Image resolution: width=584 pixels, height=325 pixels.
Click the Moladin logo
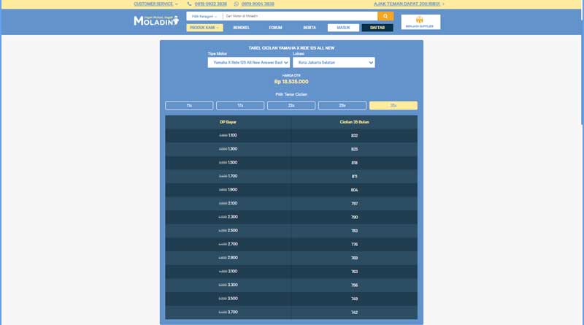pos(155,20)
